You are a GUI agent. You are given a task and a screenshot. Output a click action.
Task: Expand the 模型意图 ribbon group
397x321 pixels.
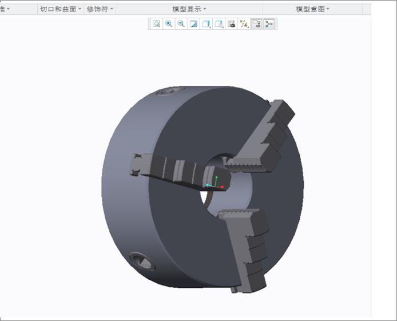click(x=313, y=9)
